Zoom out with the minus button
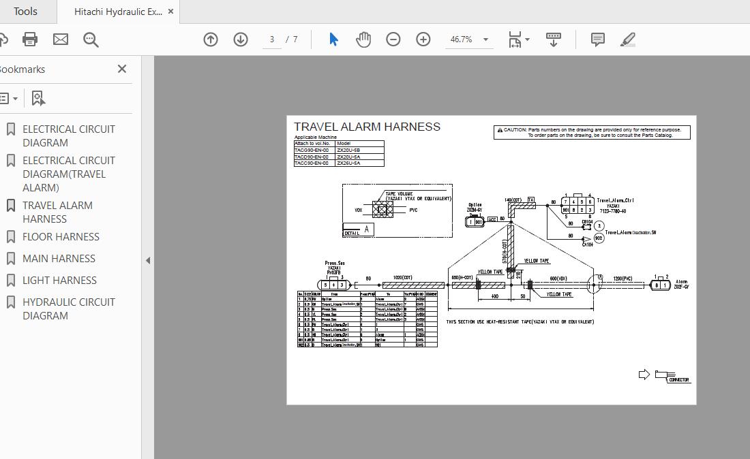This screenshot has height=459, width=750. (393, 39)
